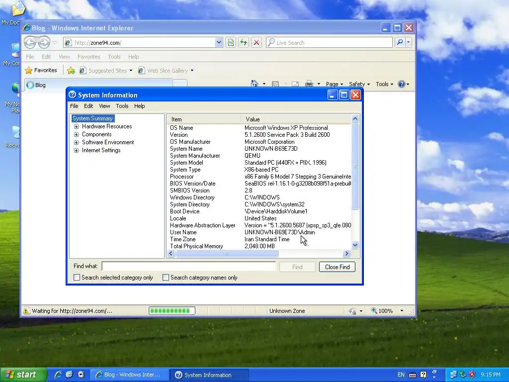The height and width of the screenshot is (382, 509).
Task: Click the Find button
Action: [x=297, y=267]
